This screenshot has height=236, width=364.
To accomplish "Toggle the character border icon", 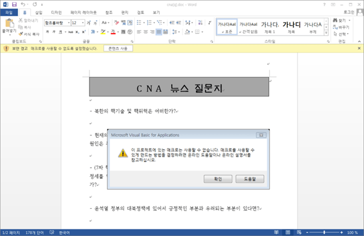I will pos(130,23).
